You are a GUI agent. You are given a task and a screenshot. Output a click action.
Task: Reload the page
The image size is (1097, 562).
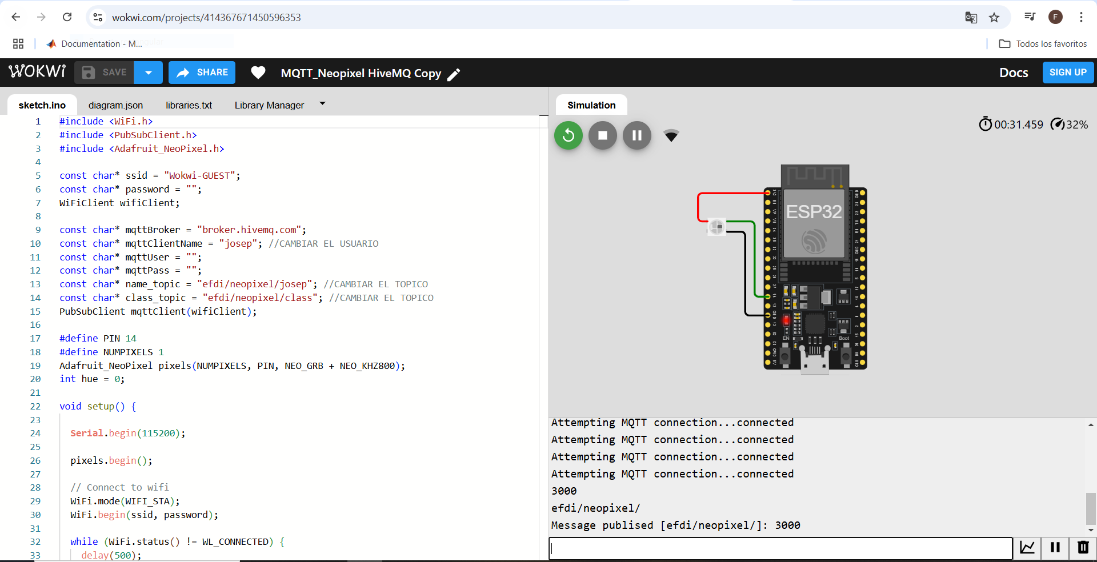[x=67, y=17]
